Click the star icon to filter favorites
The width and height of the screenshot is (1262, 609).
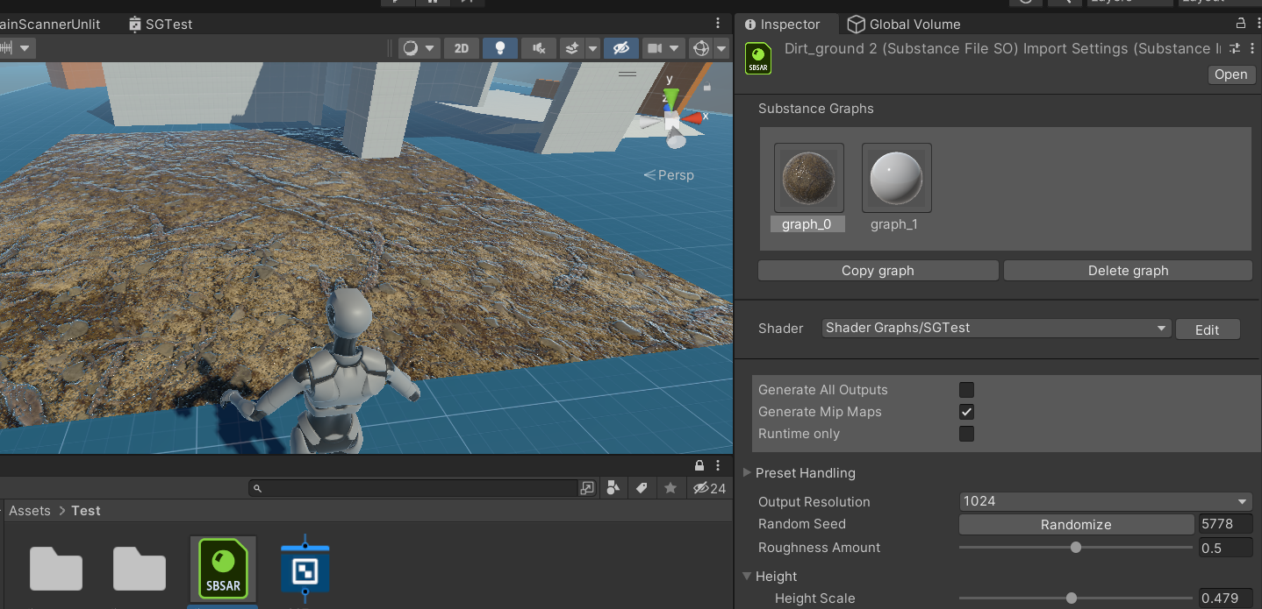coord(670,488)
